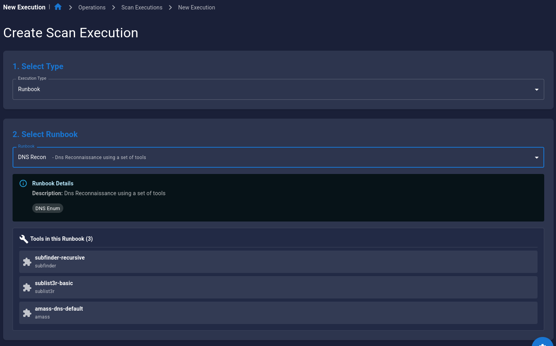The image size is (556, 346).
Task: Open the Execution Type dropdown arrow
Action: tap(536, 90)
